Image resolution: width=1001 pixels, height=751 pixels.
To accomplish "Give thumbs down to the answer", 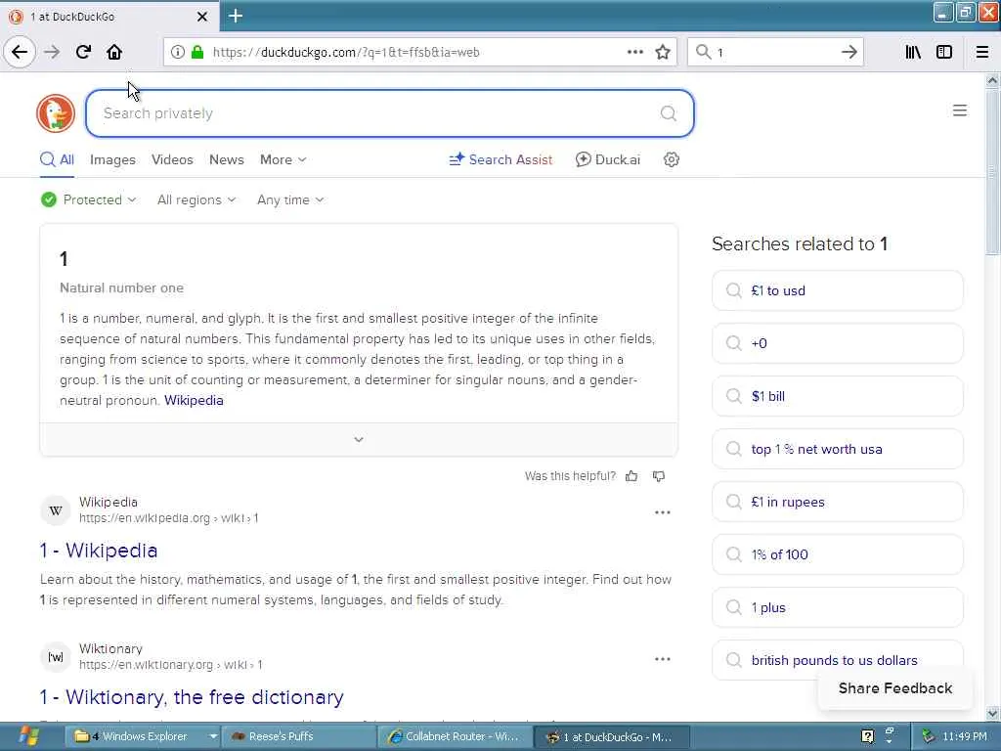I will click(x=659, y=476).
